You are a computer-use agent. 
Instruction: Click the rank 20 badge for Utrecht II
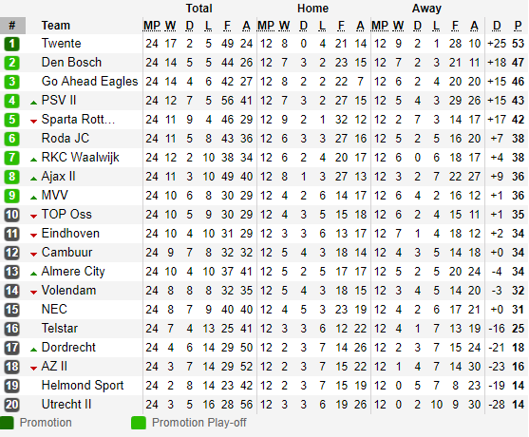coord(11,405)
